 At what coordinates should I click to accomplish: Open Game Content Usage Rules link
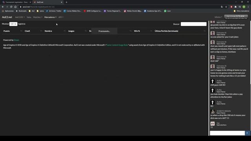tap(117, 45)
